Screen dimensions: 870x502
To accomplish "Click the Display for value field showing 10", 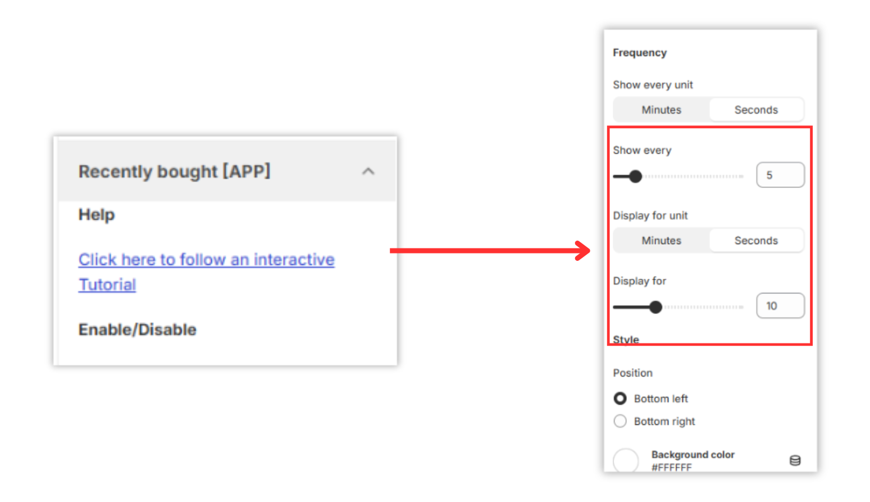I will coord(780,305).
